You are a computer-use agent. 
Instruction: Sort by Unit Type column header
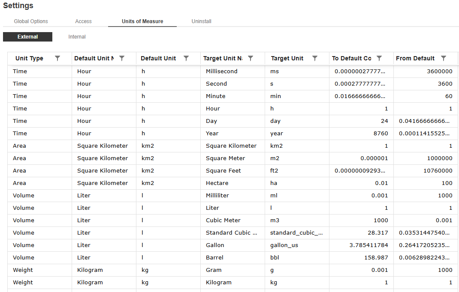pos(29,58)
